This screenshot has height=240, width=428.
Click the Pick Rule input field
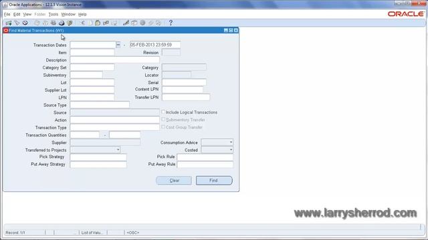pyautogui.click(x=205, y=157)
